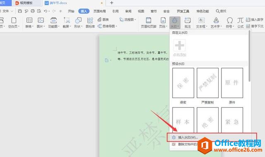Open the 审阅 ribbon tab
Viewport: 265px width, 157px height.
pos(128,11)
